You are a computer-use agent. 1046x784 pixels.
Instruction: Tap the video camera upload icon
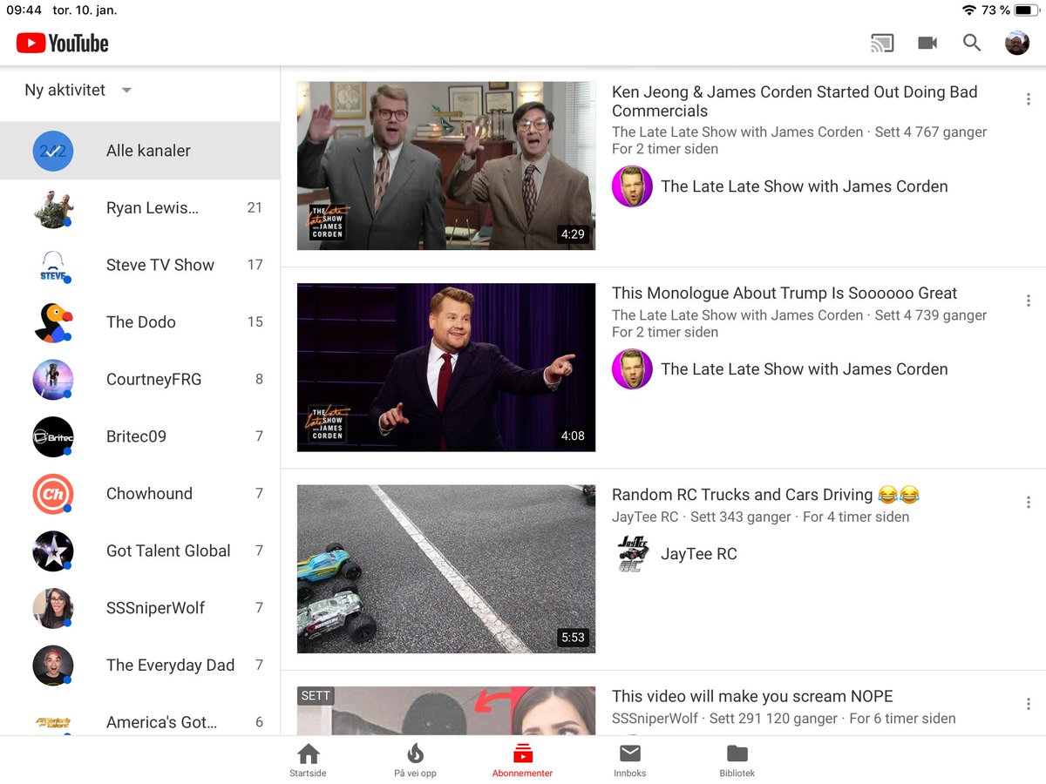coord(927,43)
